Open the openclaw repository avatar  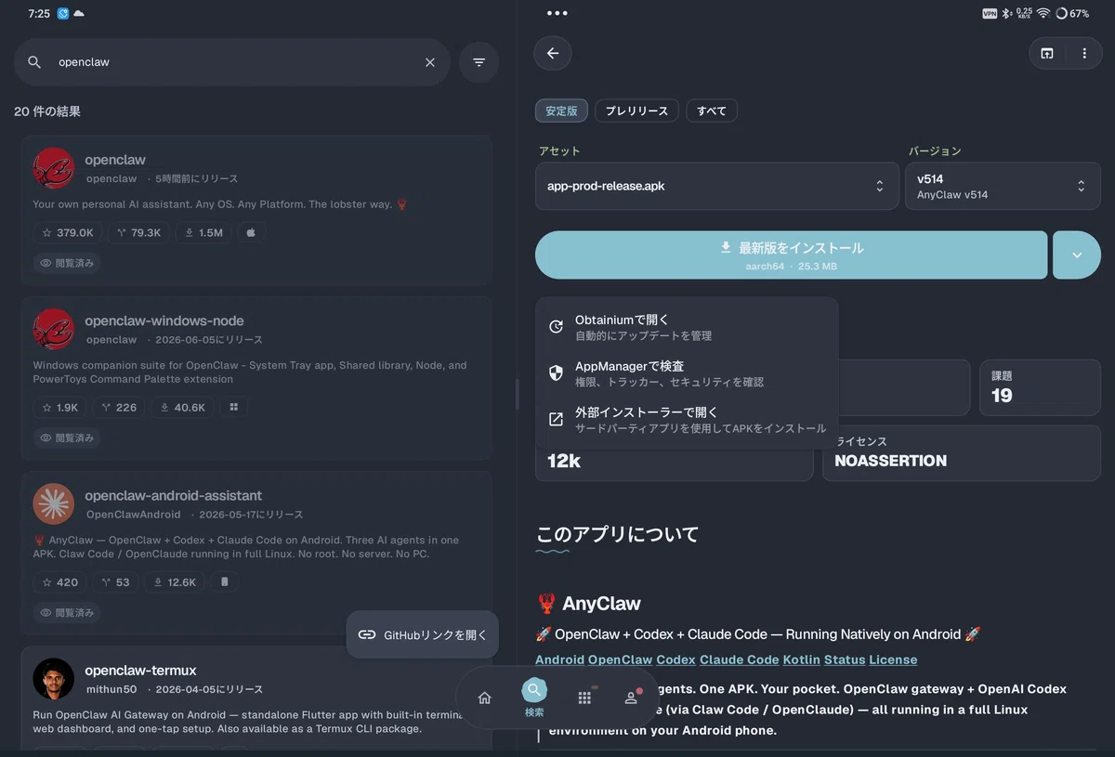(x=53, y=168)
